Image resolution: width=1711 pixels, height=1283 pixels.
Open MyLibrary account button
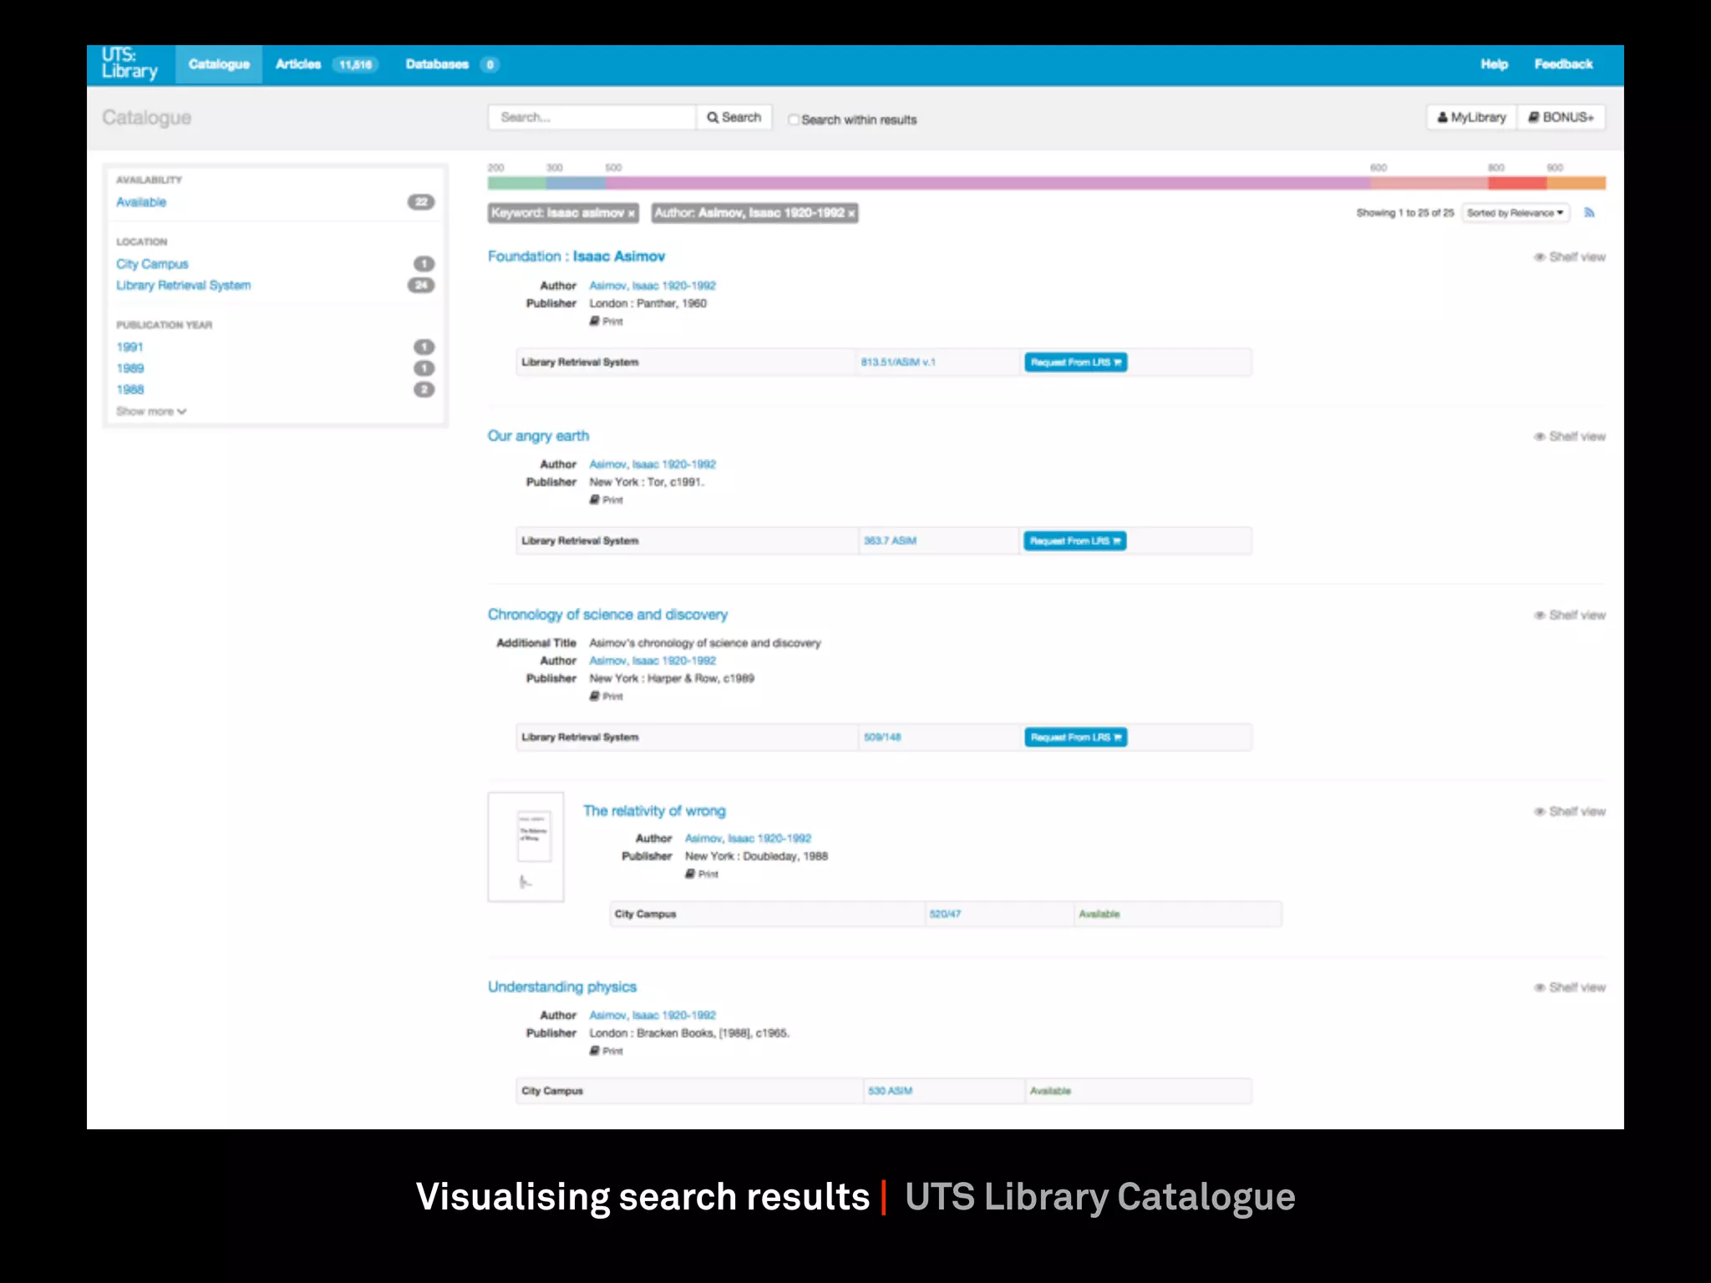[x=1471, y=118]
